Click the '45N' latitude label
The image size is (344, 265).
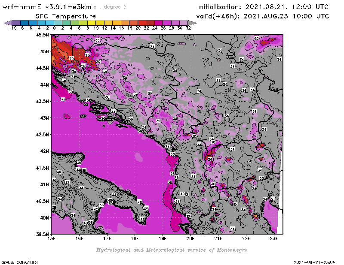pyautogui.click(x=45, y=51)
